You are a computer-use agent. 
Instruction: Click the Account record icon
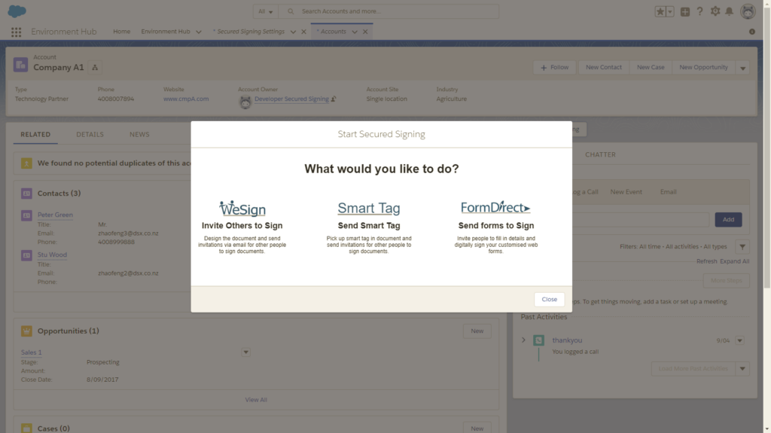(x=20, y=65)
